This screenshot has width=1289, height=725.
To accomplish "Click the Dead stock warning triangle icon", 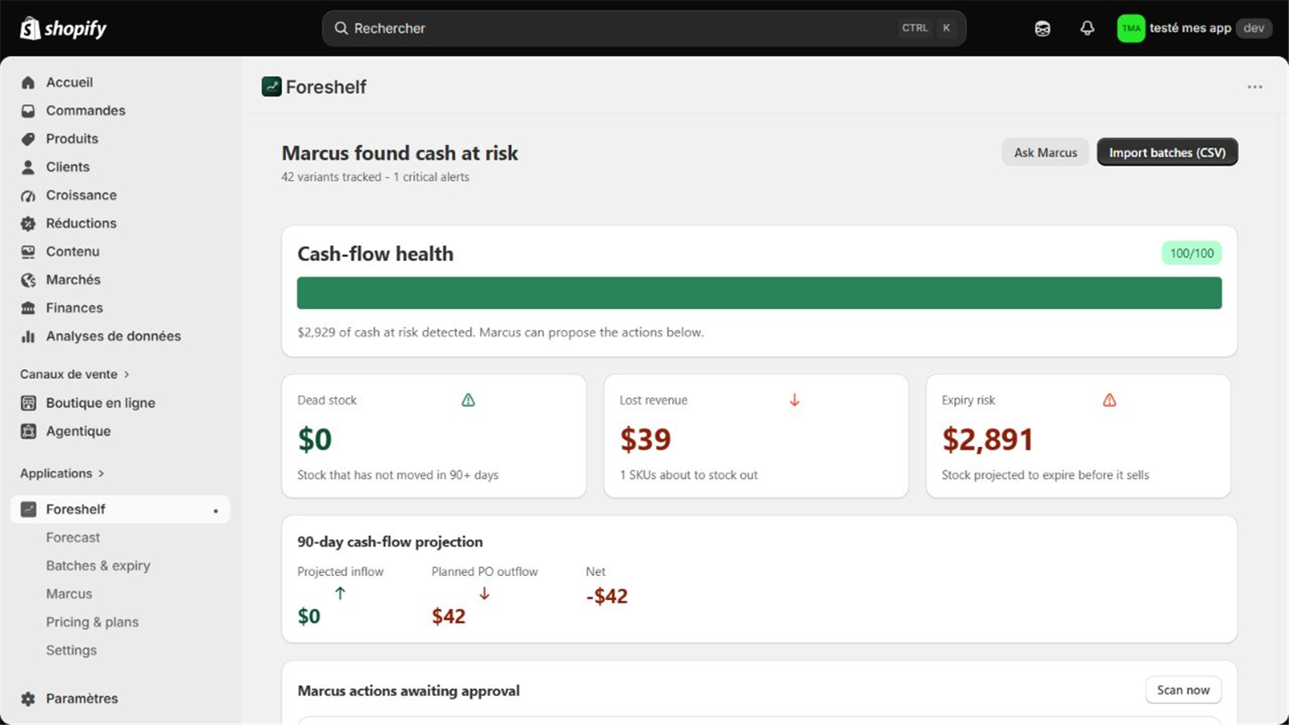I will pos(468,400).
